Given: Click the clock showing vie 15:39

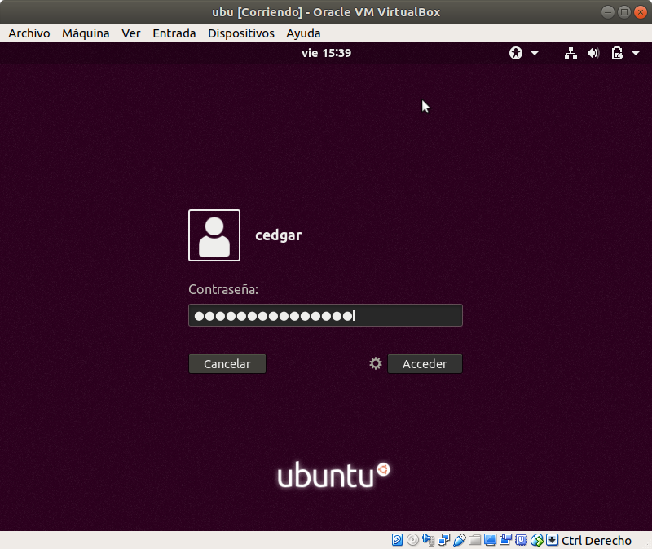Looking at the screenshot, I should click(x=326, y=54).
